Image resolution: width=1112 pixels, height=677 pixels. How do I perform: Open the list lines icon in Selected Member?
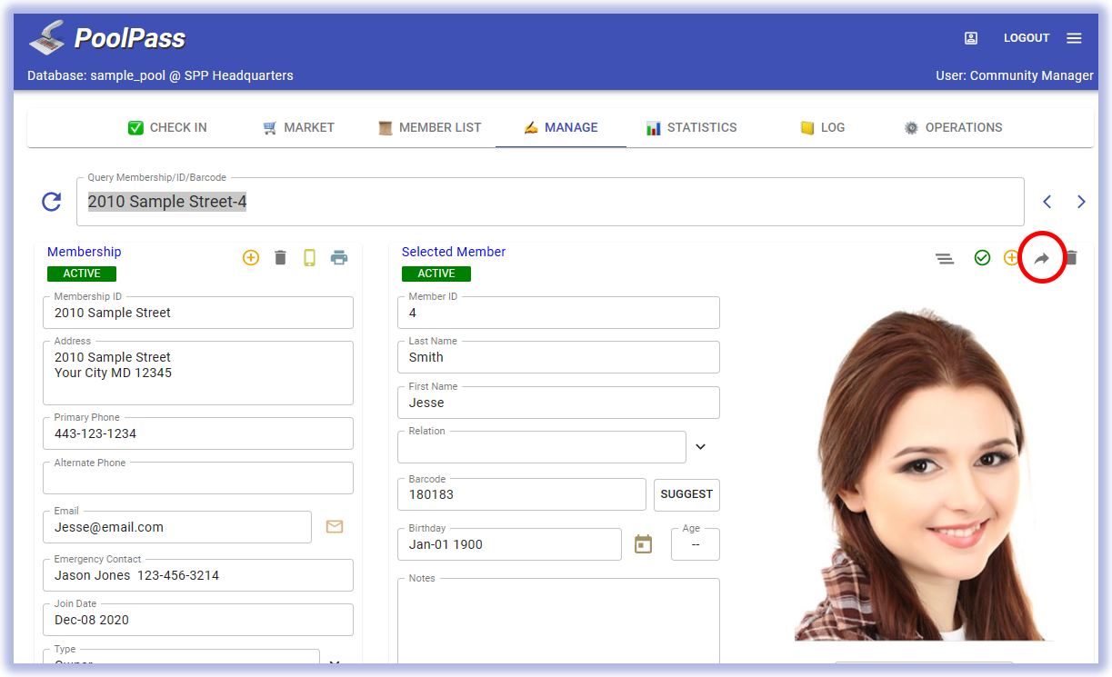point(946,259)
